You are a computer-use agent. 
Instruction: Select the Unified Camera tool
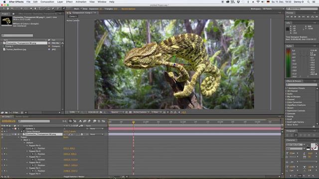tap(21, 9)
